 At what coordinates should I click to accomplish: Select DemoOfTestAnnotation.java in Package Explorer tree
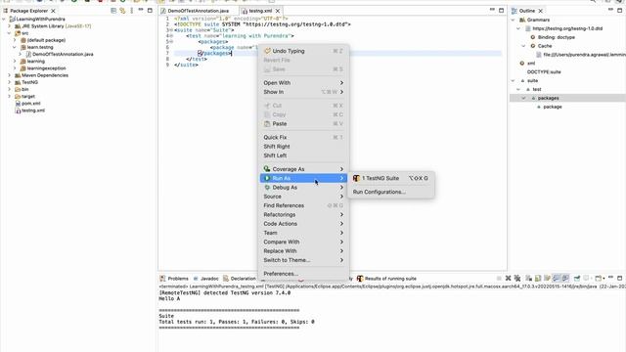(x=63, y=55)
